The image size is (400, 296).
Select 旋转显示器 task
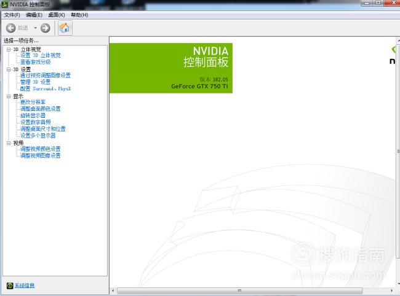click(33, 115)
